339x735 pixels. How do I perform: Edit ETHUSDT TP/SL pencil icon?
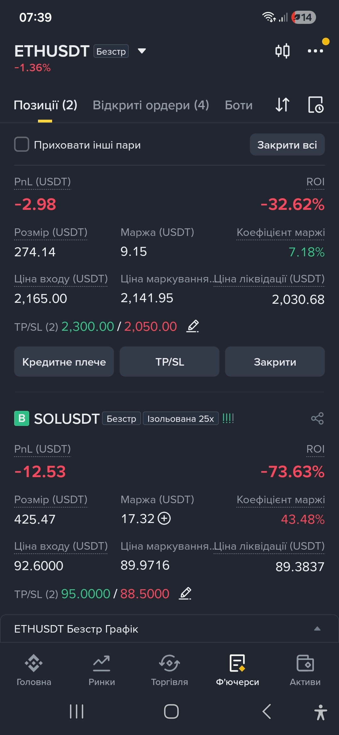coord(193,327)
